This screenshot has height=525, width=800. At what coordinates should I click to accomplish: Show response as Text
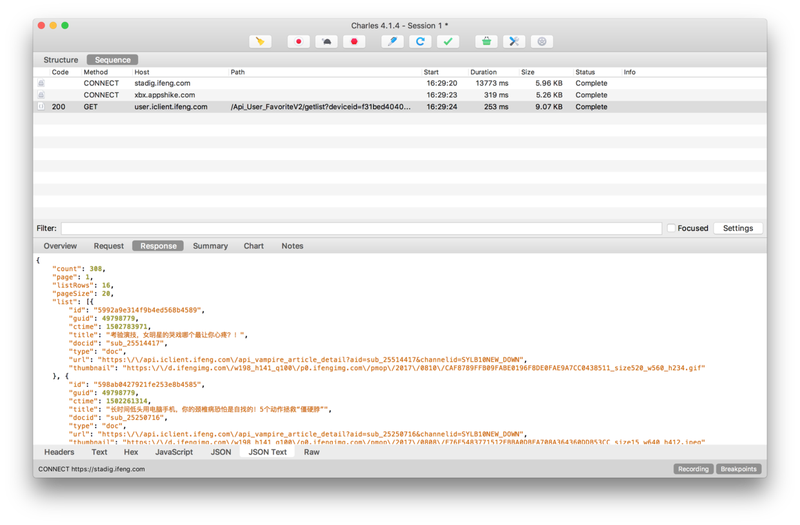(99, 452)
